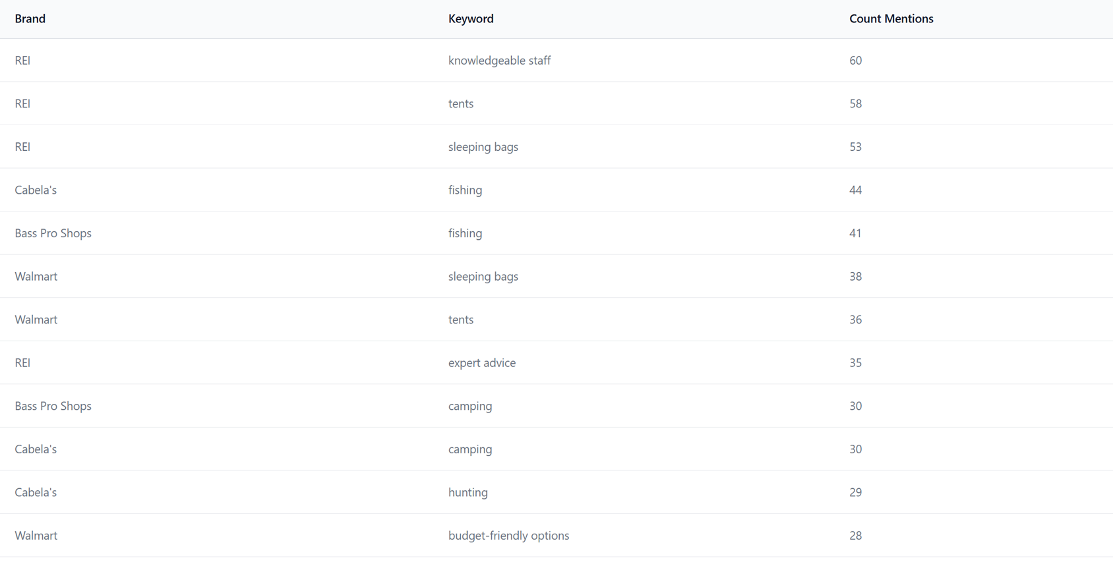The width and height of the screenshot is (1113, 564).
Task: Click Walmart in the budget-friendly options row
Action: tap(36, 536)
